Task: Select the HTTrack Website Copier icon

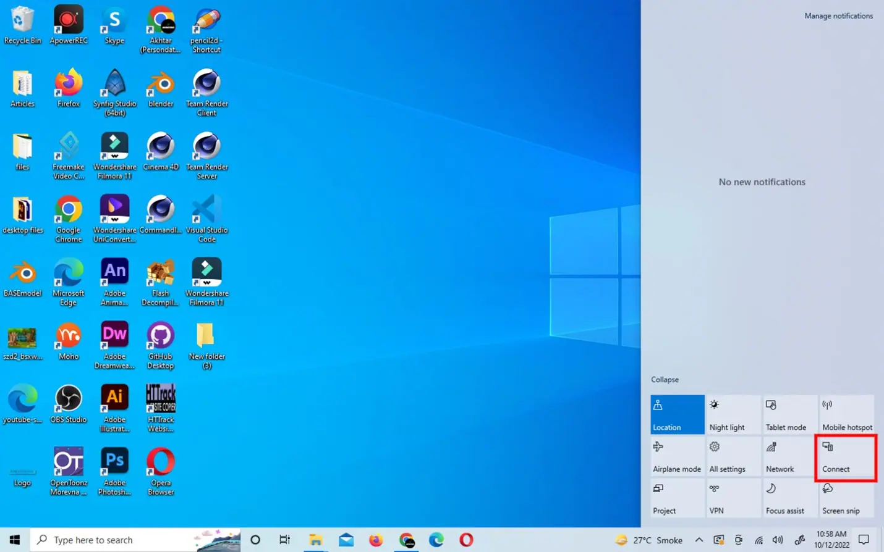Action: pyautogui.click(x=161, y=408)
